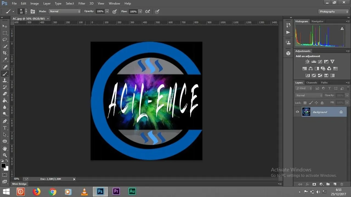Open the Brush Preset picker arrow

pos(26,11)
